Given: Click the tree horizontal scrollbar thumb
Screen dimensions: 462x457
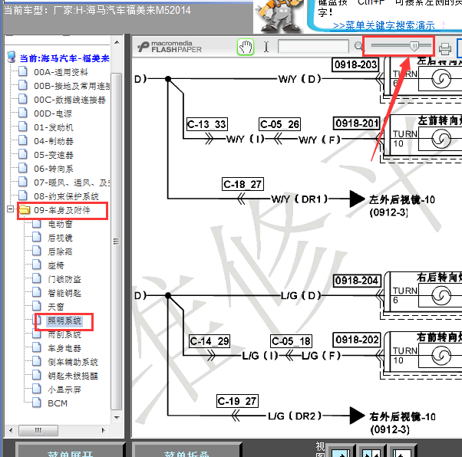Looking at the screenshot, I should tap(38, 430).
